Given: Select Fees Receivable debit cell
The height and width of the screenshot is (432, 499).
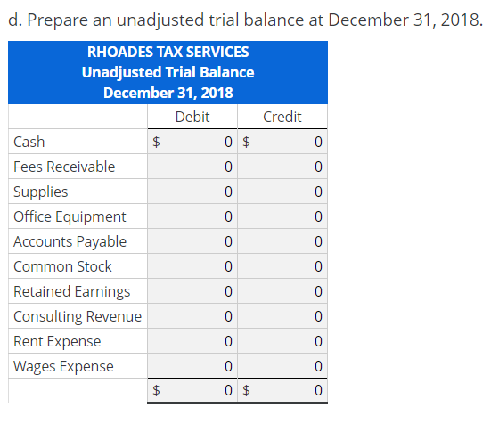Looking at the screenshot, I should click(x=192, y=167).
